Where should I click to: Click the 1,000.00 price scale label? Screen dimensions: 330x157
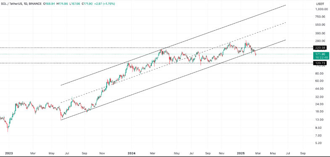coord(321,9)
